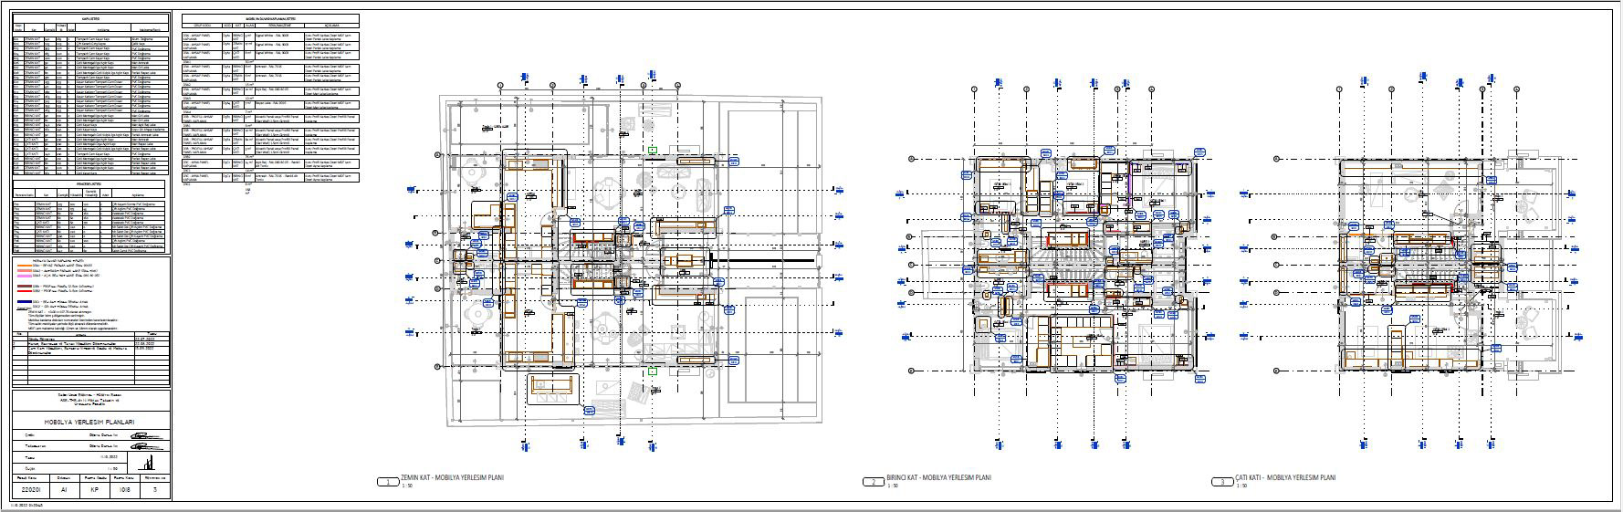Click the building logo in title block
Screen dimensions: 1623x512
(146, 461)
